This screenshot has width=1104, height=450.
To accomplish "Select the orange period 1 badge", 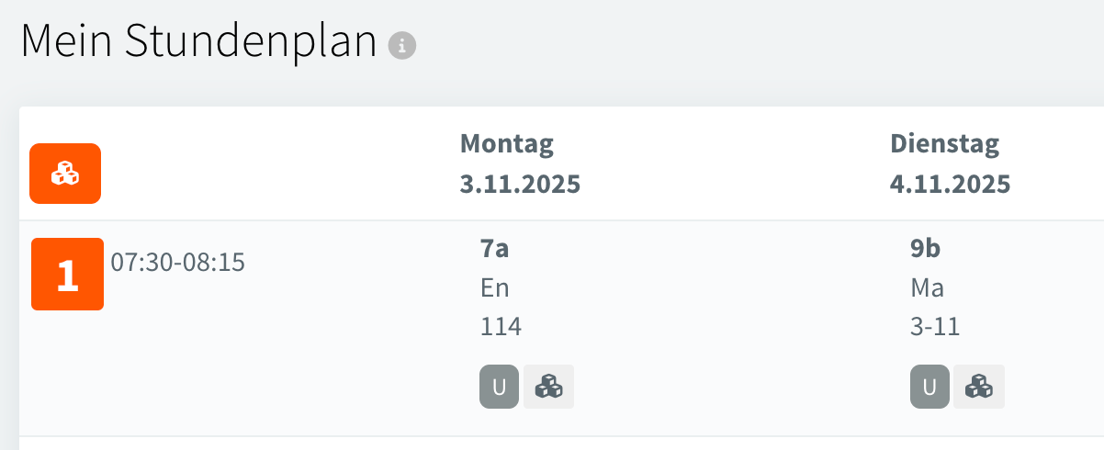I will (67, 274).
